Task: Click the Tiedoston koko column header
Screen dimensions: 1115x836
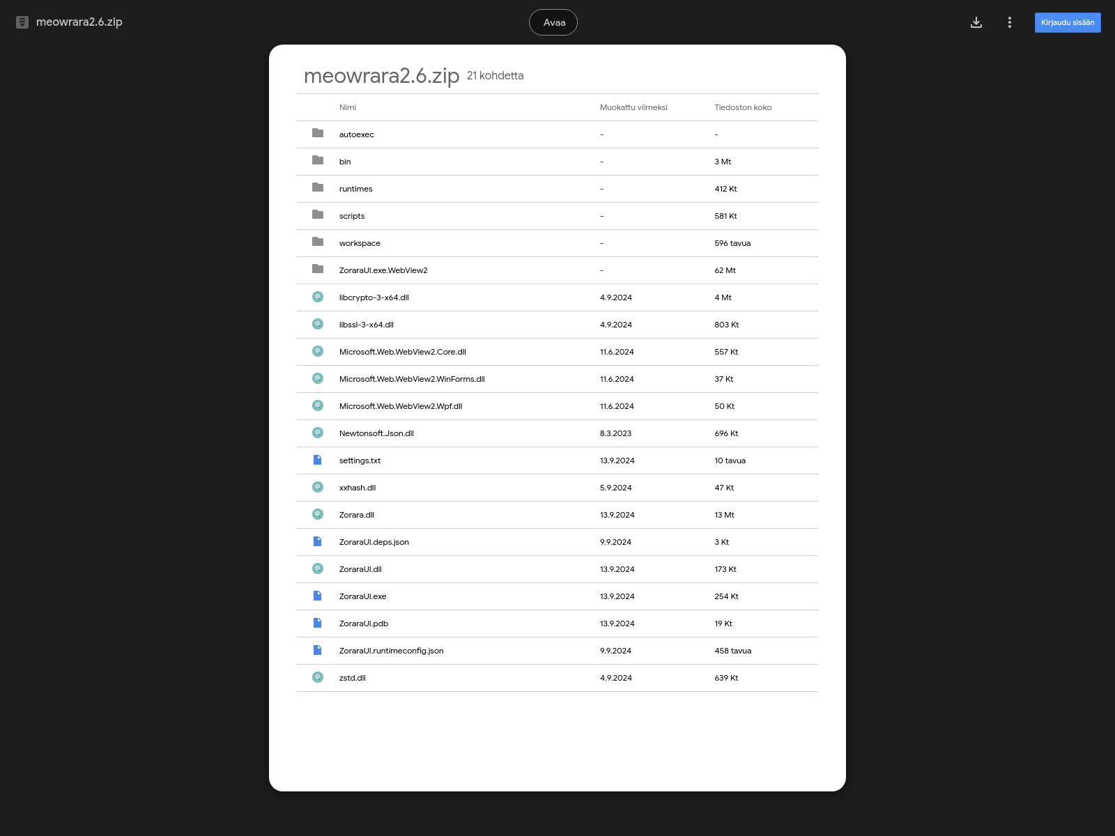Action: coord(743,107)
